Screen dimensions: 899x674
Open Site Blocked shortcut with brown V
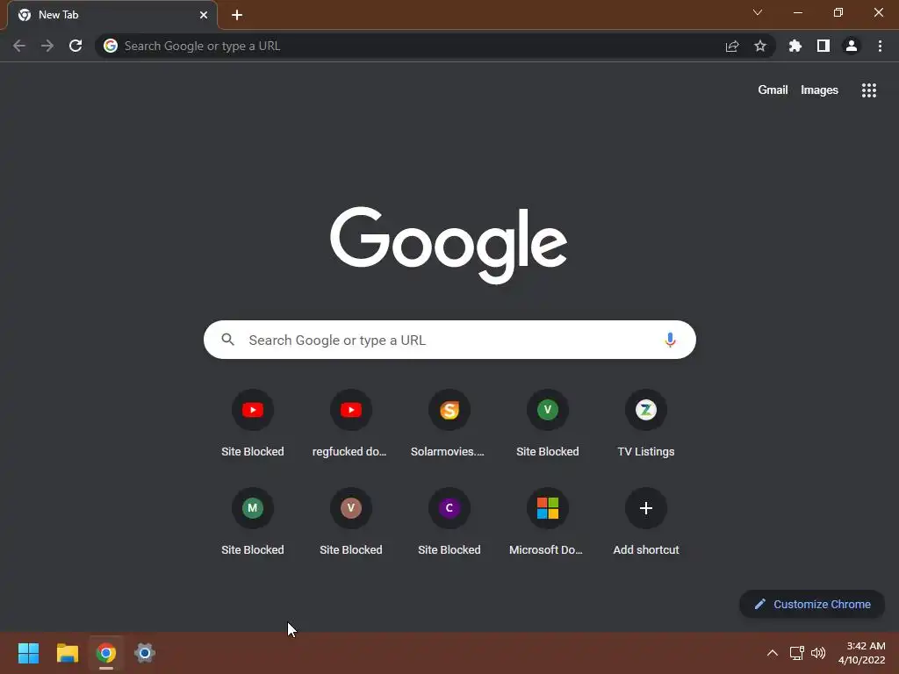click(x=350, y=522)
